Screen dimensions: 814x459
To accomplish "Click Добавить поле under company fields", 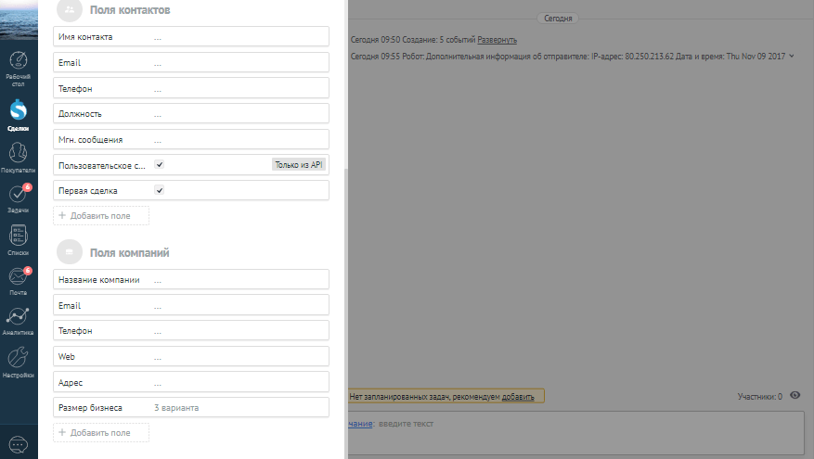I will pyautogui.click(x=101, y=432).
